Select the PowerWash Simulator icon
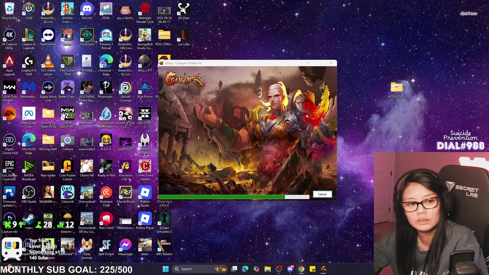Image resolution: width=489 pixels, height=275 pixels. (106, 118)
